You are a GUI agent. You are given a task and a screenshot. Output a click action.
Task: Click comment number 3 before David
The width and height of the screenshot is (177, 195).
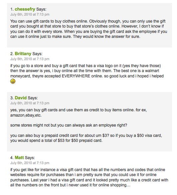tap(12, 98)
